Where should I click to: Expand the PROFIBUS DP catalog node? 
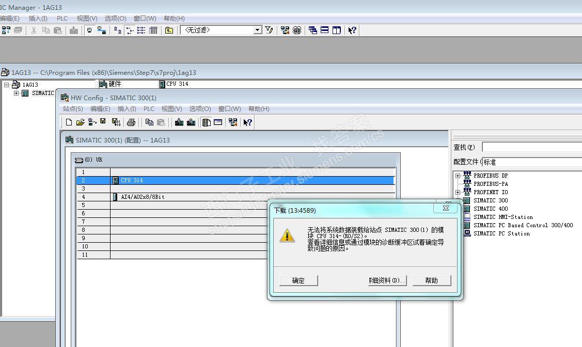458,176
